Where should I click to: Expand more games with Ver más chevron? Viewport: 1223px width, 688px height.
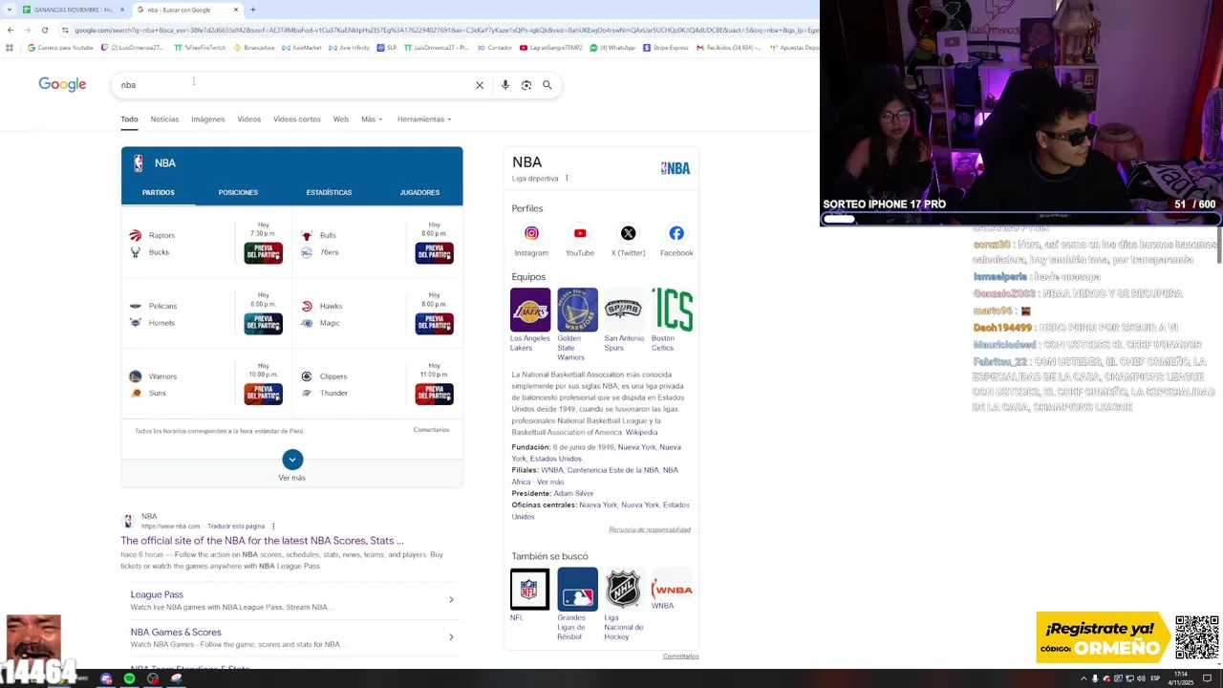(x=292, y=460)
